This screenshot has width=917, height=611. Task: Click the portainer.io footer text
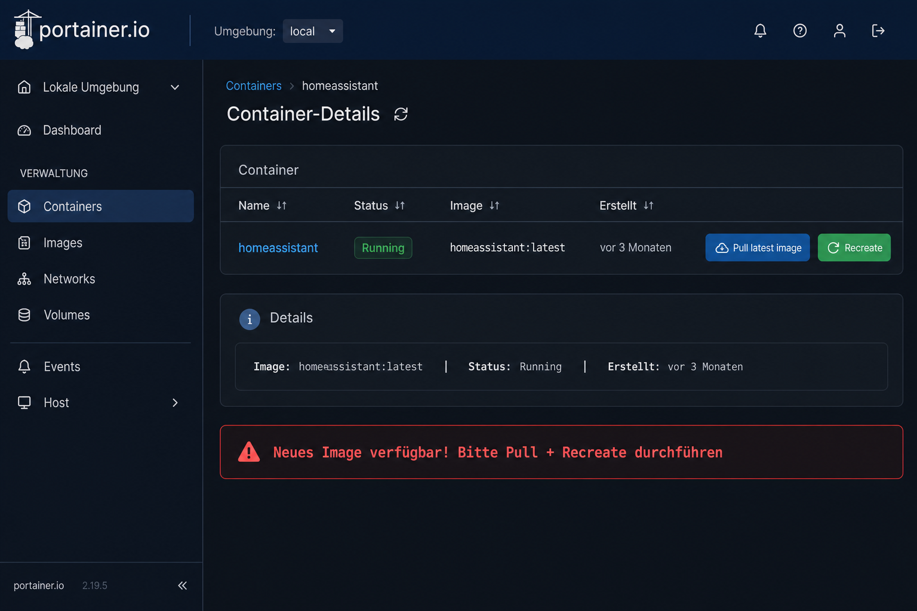click(x=39, y=585)
